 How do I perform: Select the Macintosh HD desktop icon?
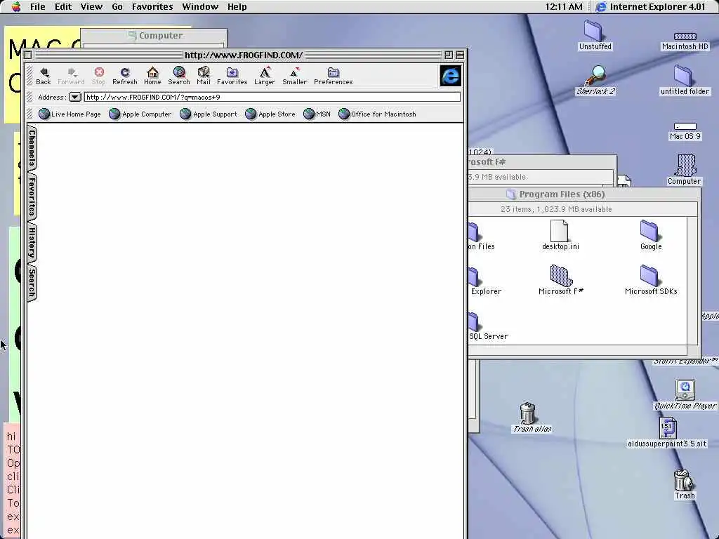pyautogui.click(x=685, y=41)
